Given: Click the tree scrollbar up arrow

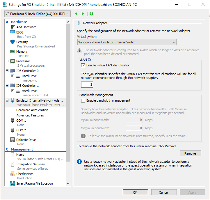Looking at the screenshot, I should 68,22.
